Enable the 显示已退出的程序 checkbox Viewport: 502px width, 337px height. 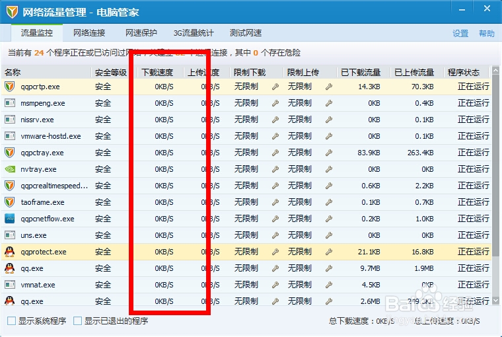[x=77, y=320]
